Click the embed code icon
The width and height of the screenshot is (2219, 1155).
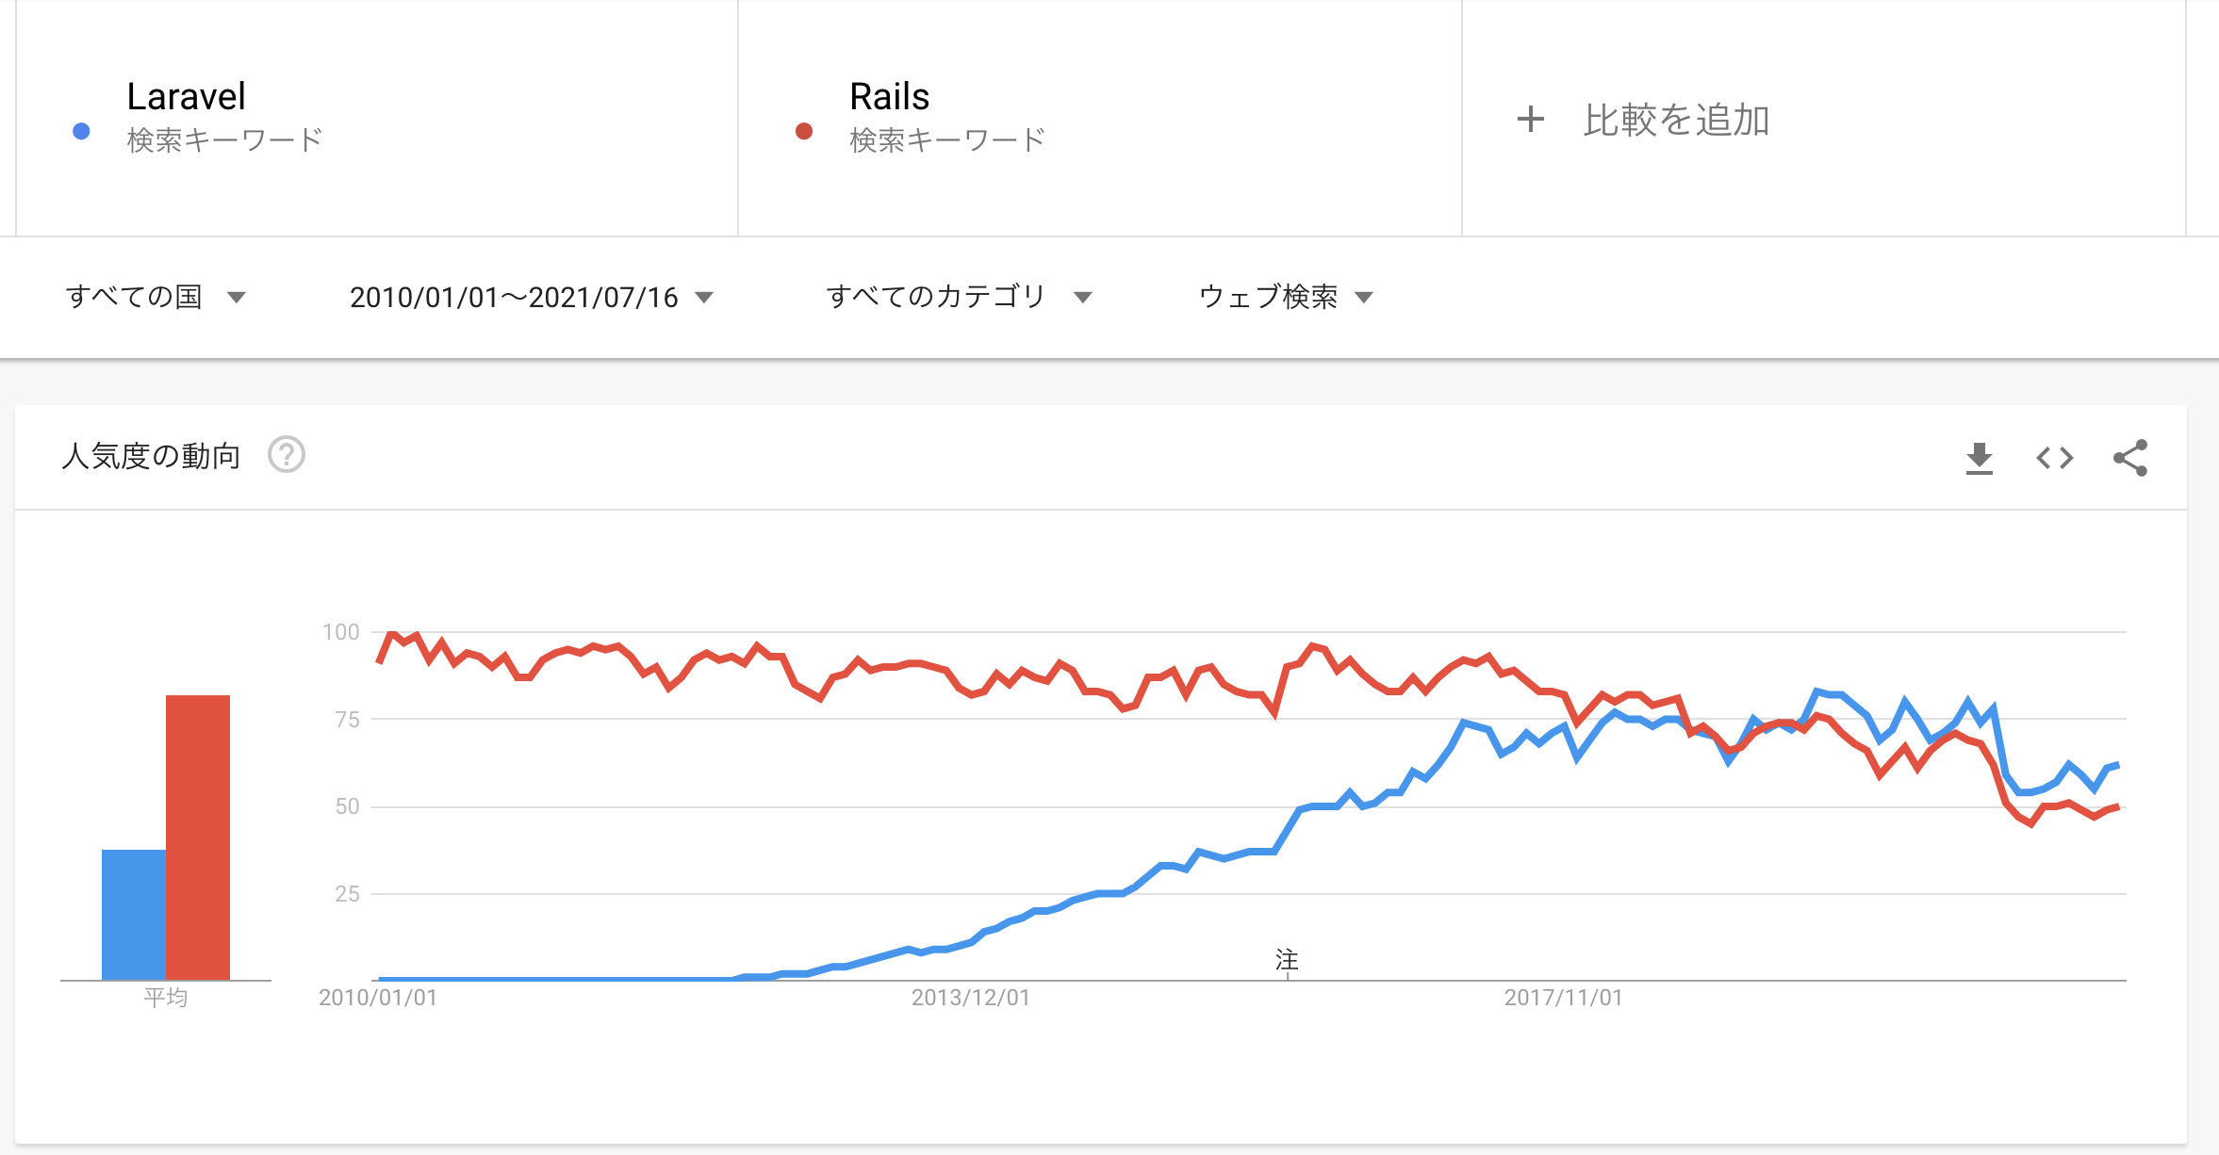coord(2054,459)
